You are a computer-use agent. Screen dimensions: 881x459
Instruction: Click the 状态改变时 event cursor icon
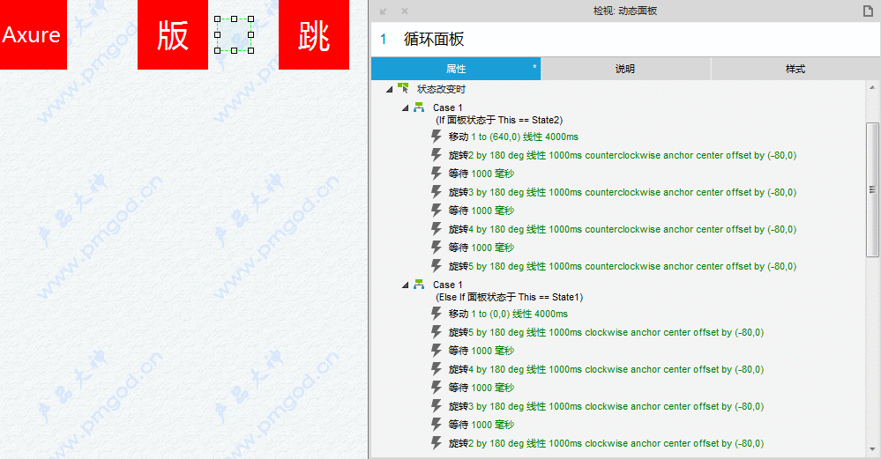tap(403, 88)
